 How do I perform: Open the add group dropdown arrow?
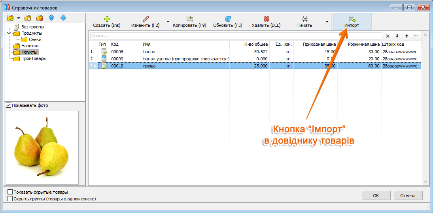click(x=19, y=18)
